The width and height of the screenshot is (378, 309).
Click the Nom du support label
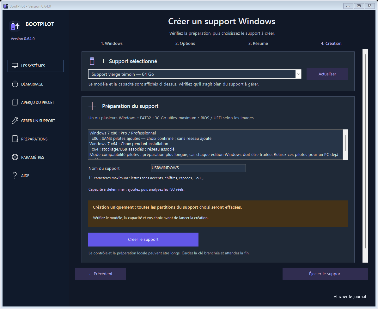click(104, 168)
